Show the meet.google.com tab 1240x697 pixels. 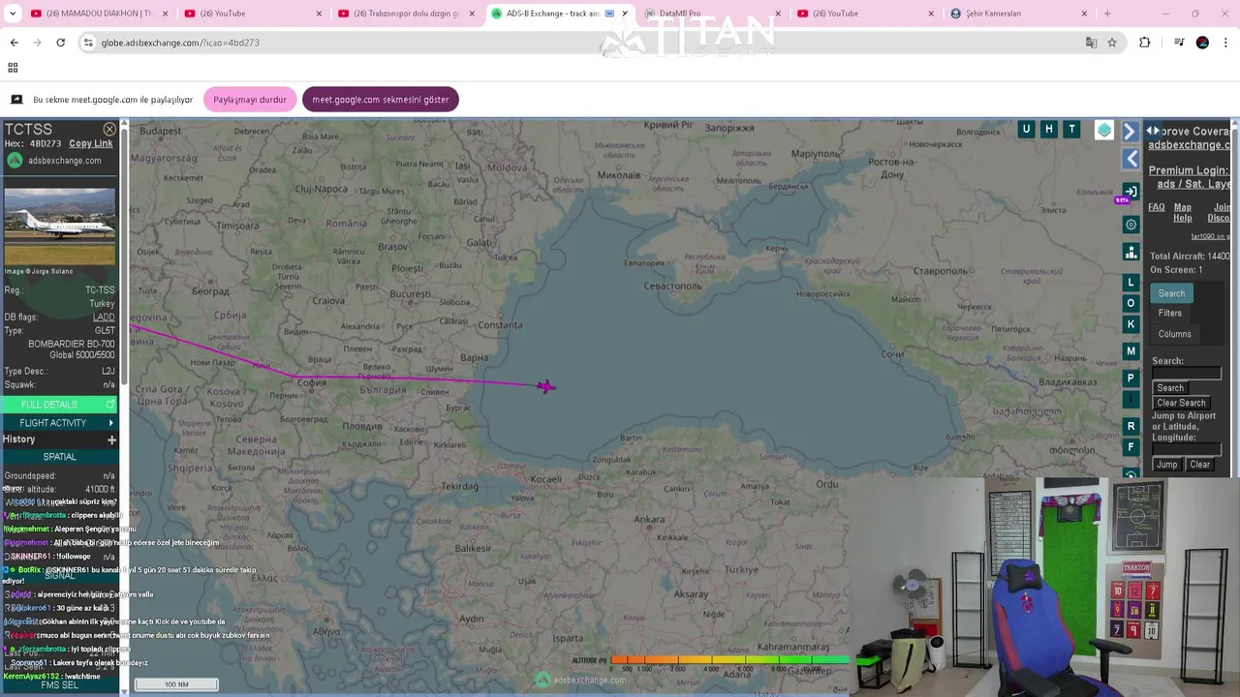pyautogui.click(x=381, y=100)
